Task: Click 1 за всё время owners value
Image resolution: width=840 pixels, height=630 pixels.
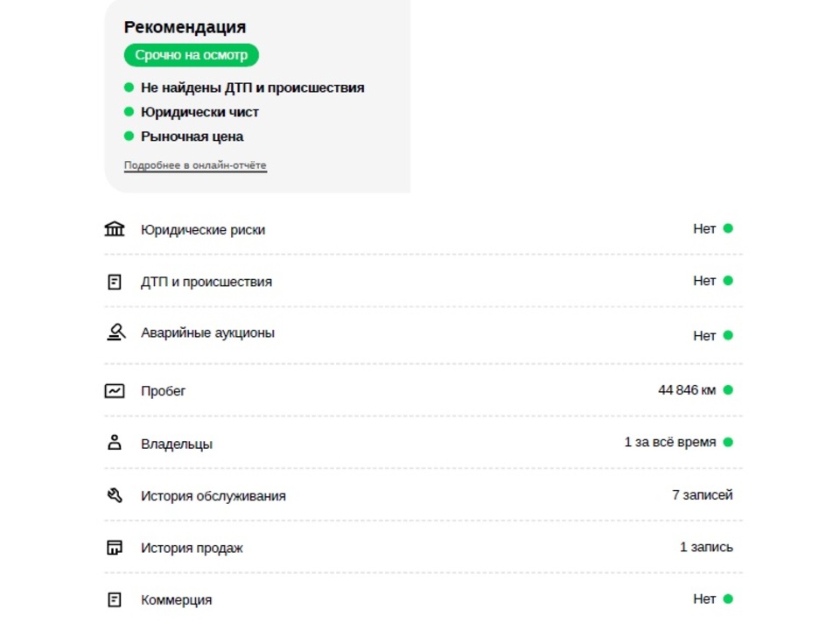Action: [669, 443]
